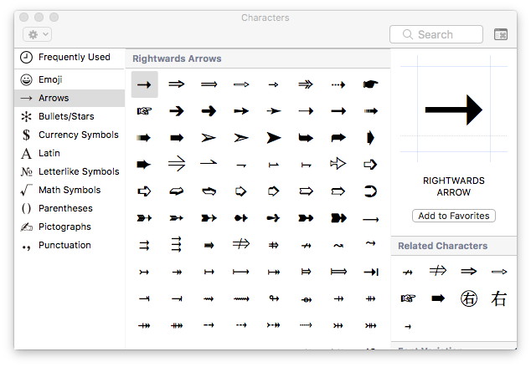Select the rightwards arrow to bar character

point(370,272)
